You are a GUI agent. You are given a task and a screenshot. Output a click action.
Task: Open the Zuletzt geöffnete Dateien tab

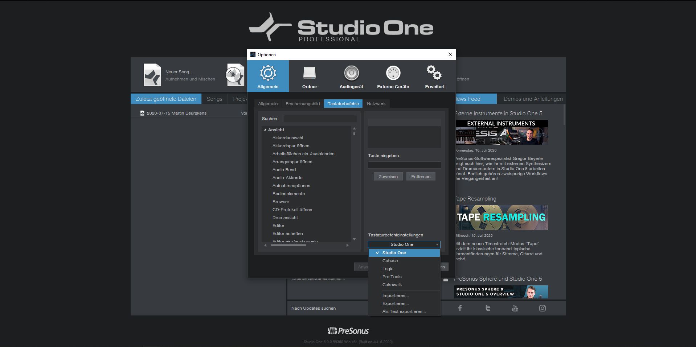pyautogui.click(x=166, y=99)
